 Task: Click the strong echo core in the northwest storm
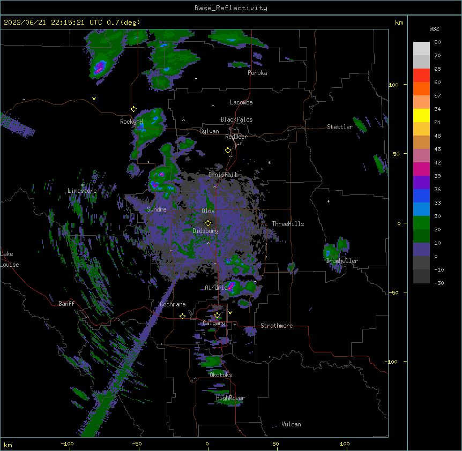tap(99, 67)
